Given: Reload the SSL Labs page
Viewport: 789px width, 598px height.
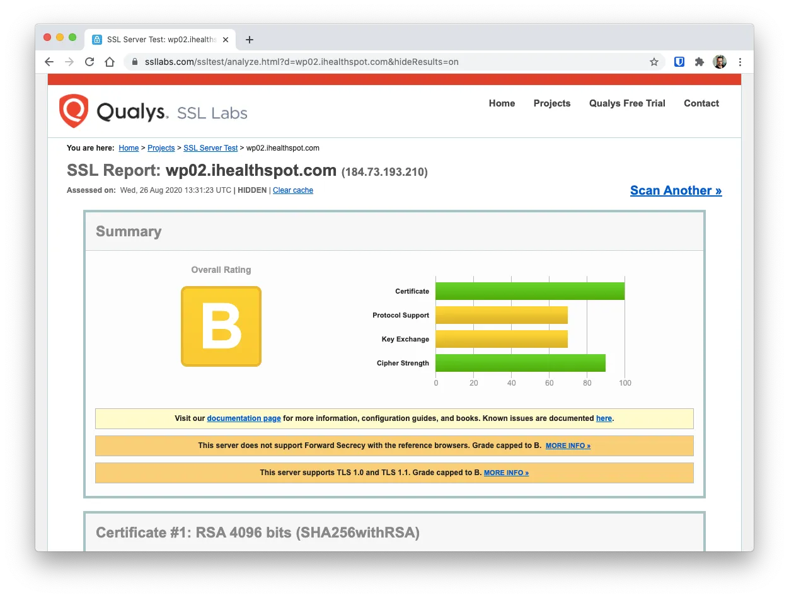Looking at the screenshot, I should (x=89, y=62).
